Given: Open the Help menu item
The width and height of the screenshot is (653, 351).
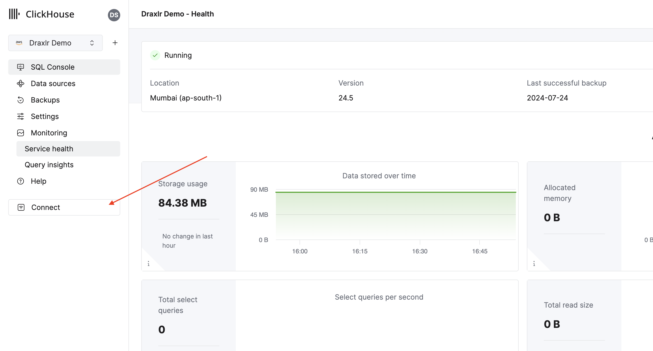Looking at the screenshot, I should pos(64,181).
